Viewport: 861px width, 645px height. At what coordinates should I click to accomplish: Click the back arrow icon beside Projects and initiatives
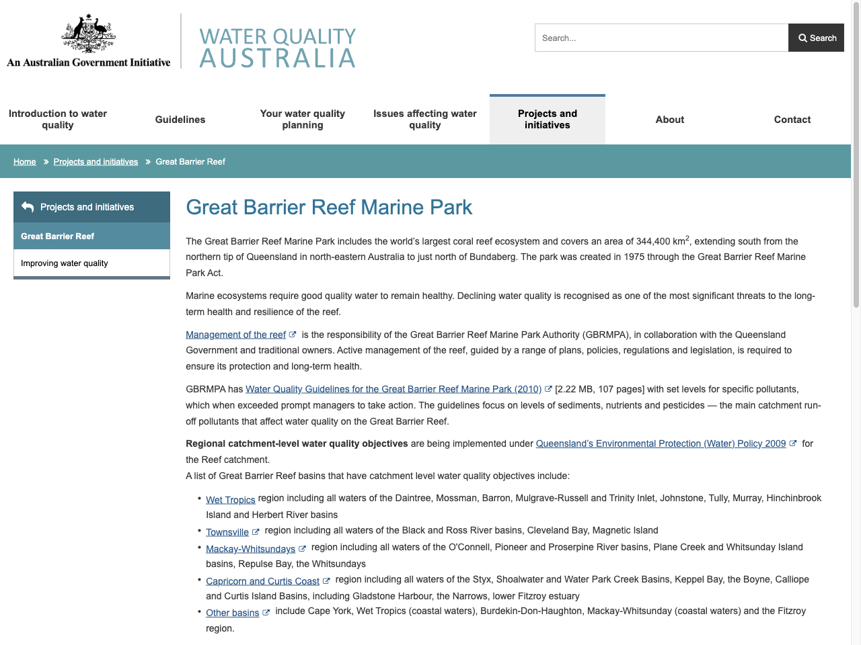tap(28, 207)
